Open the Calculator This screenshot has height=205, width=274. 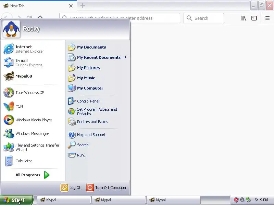(x=33, y=161)
